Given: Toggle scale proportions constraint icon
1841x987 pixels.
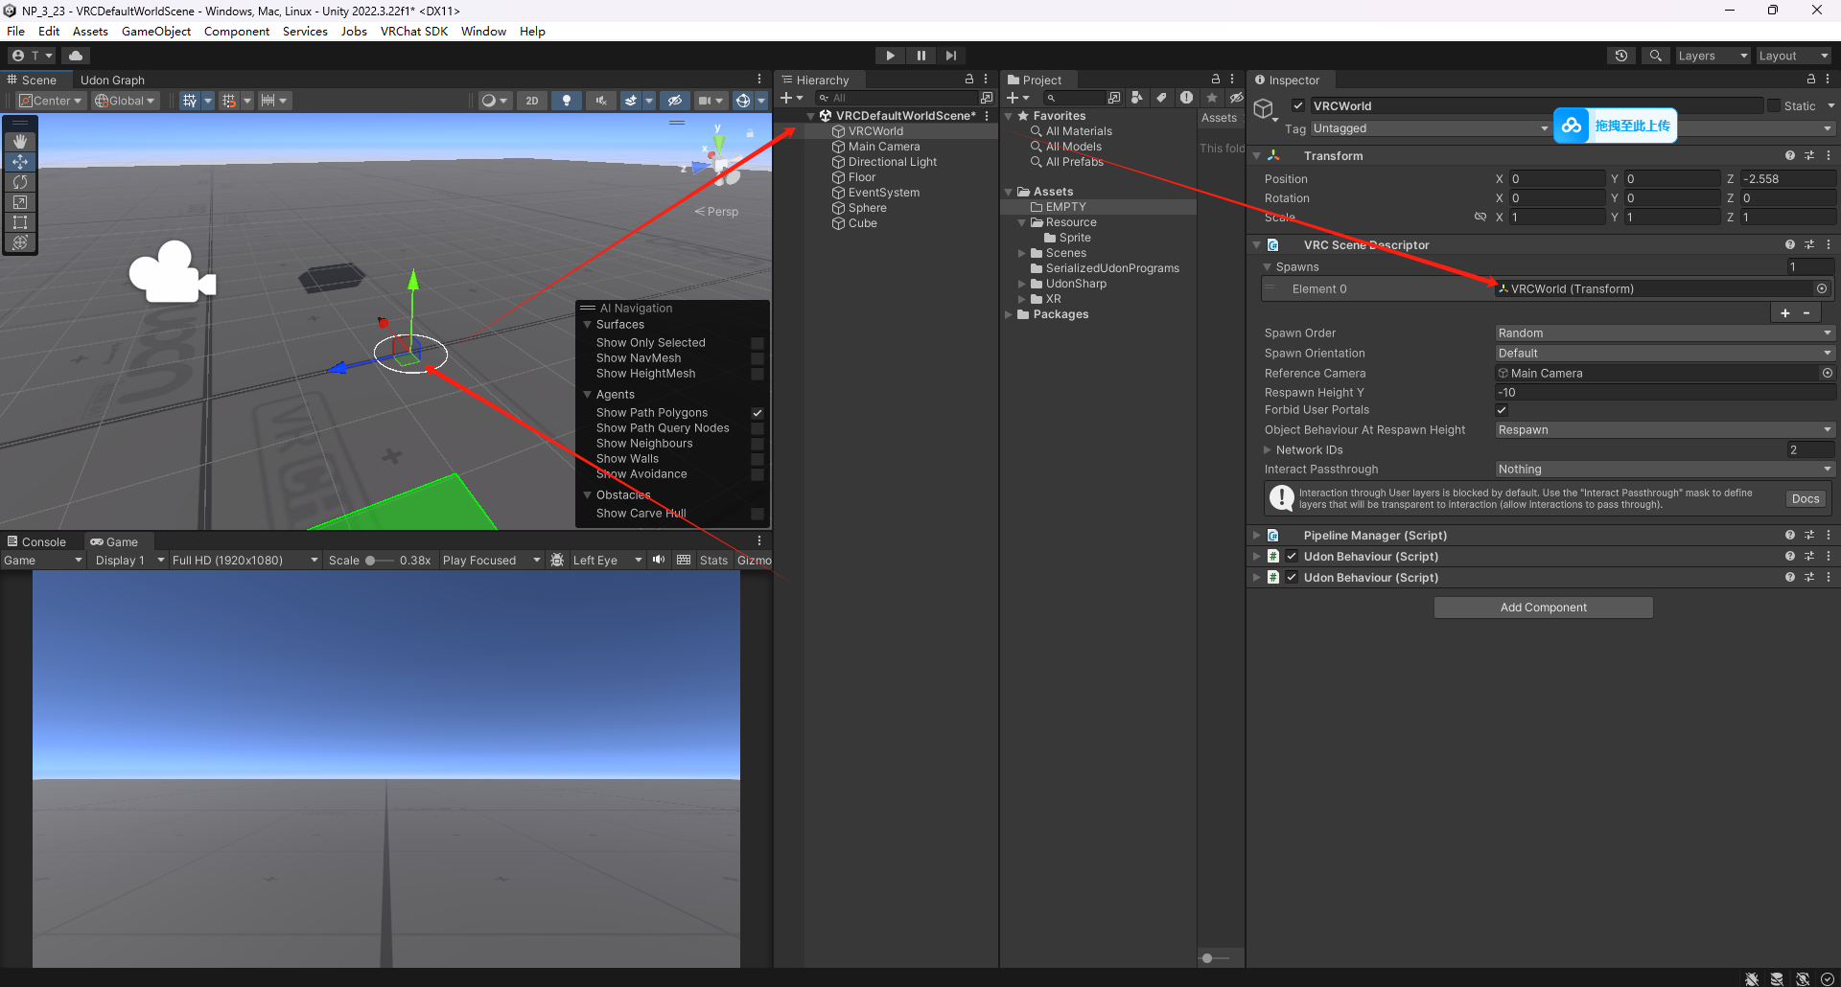Looking at the screenshot, I should click(x=1480, y=218).
